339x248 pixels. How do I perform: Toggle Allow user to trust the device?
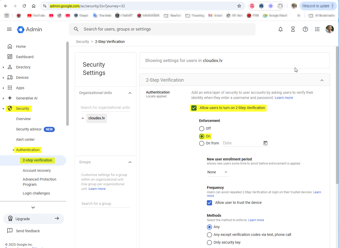pos(209,203)
